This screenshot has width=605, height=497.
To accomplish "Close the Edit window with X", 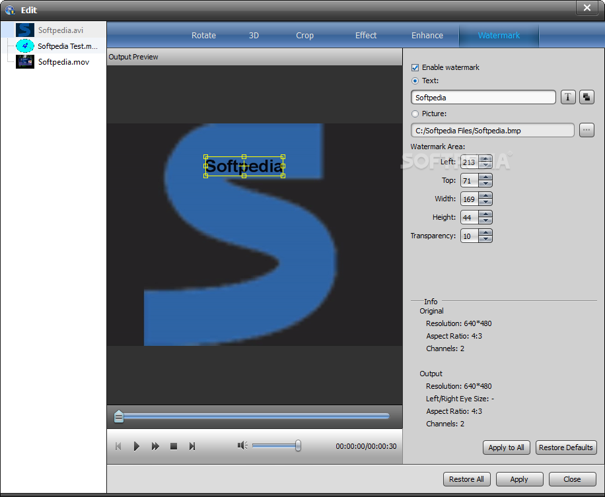I will click(587, 8).
